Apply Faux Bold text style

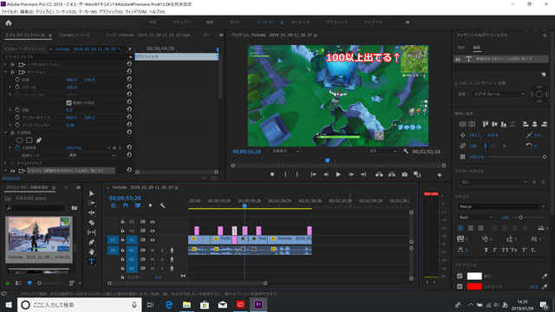pyautogui.click(x=486, y=250)
